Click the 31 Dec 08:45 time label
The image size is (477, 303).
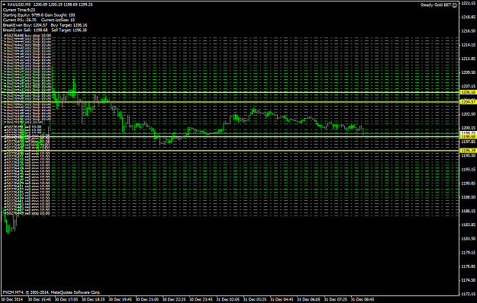(363, 300)
